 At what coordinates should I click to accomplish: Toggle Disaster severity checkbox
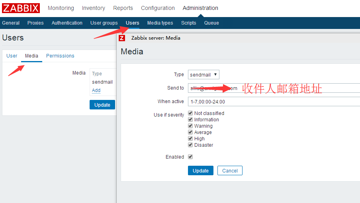coord(190,145)
